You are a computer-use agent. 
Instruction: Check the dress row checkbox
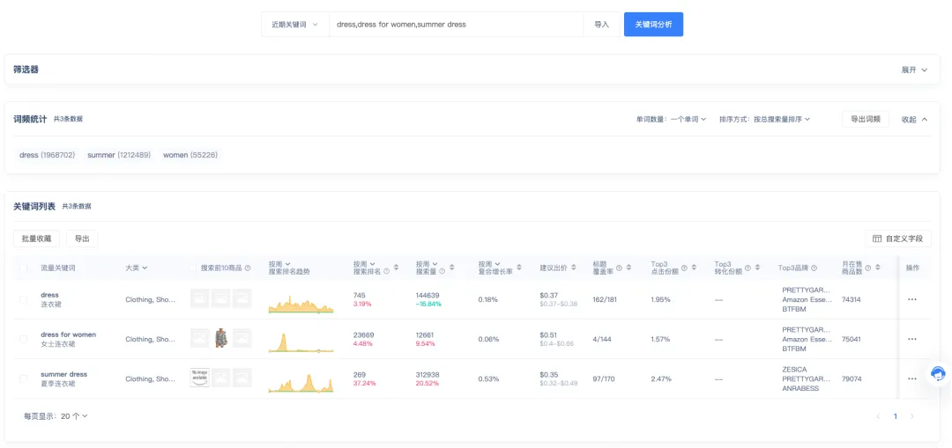point(23,299)
